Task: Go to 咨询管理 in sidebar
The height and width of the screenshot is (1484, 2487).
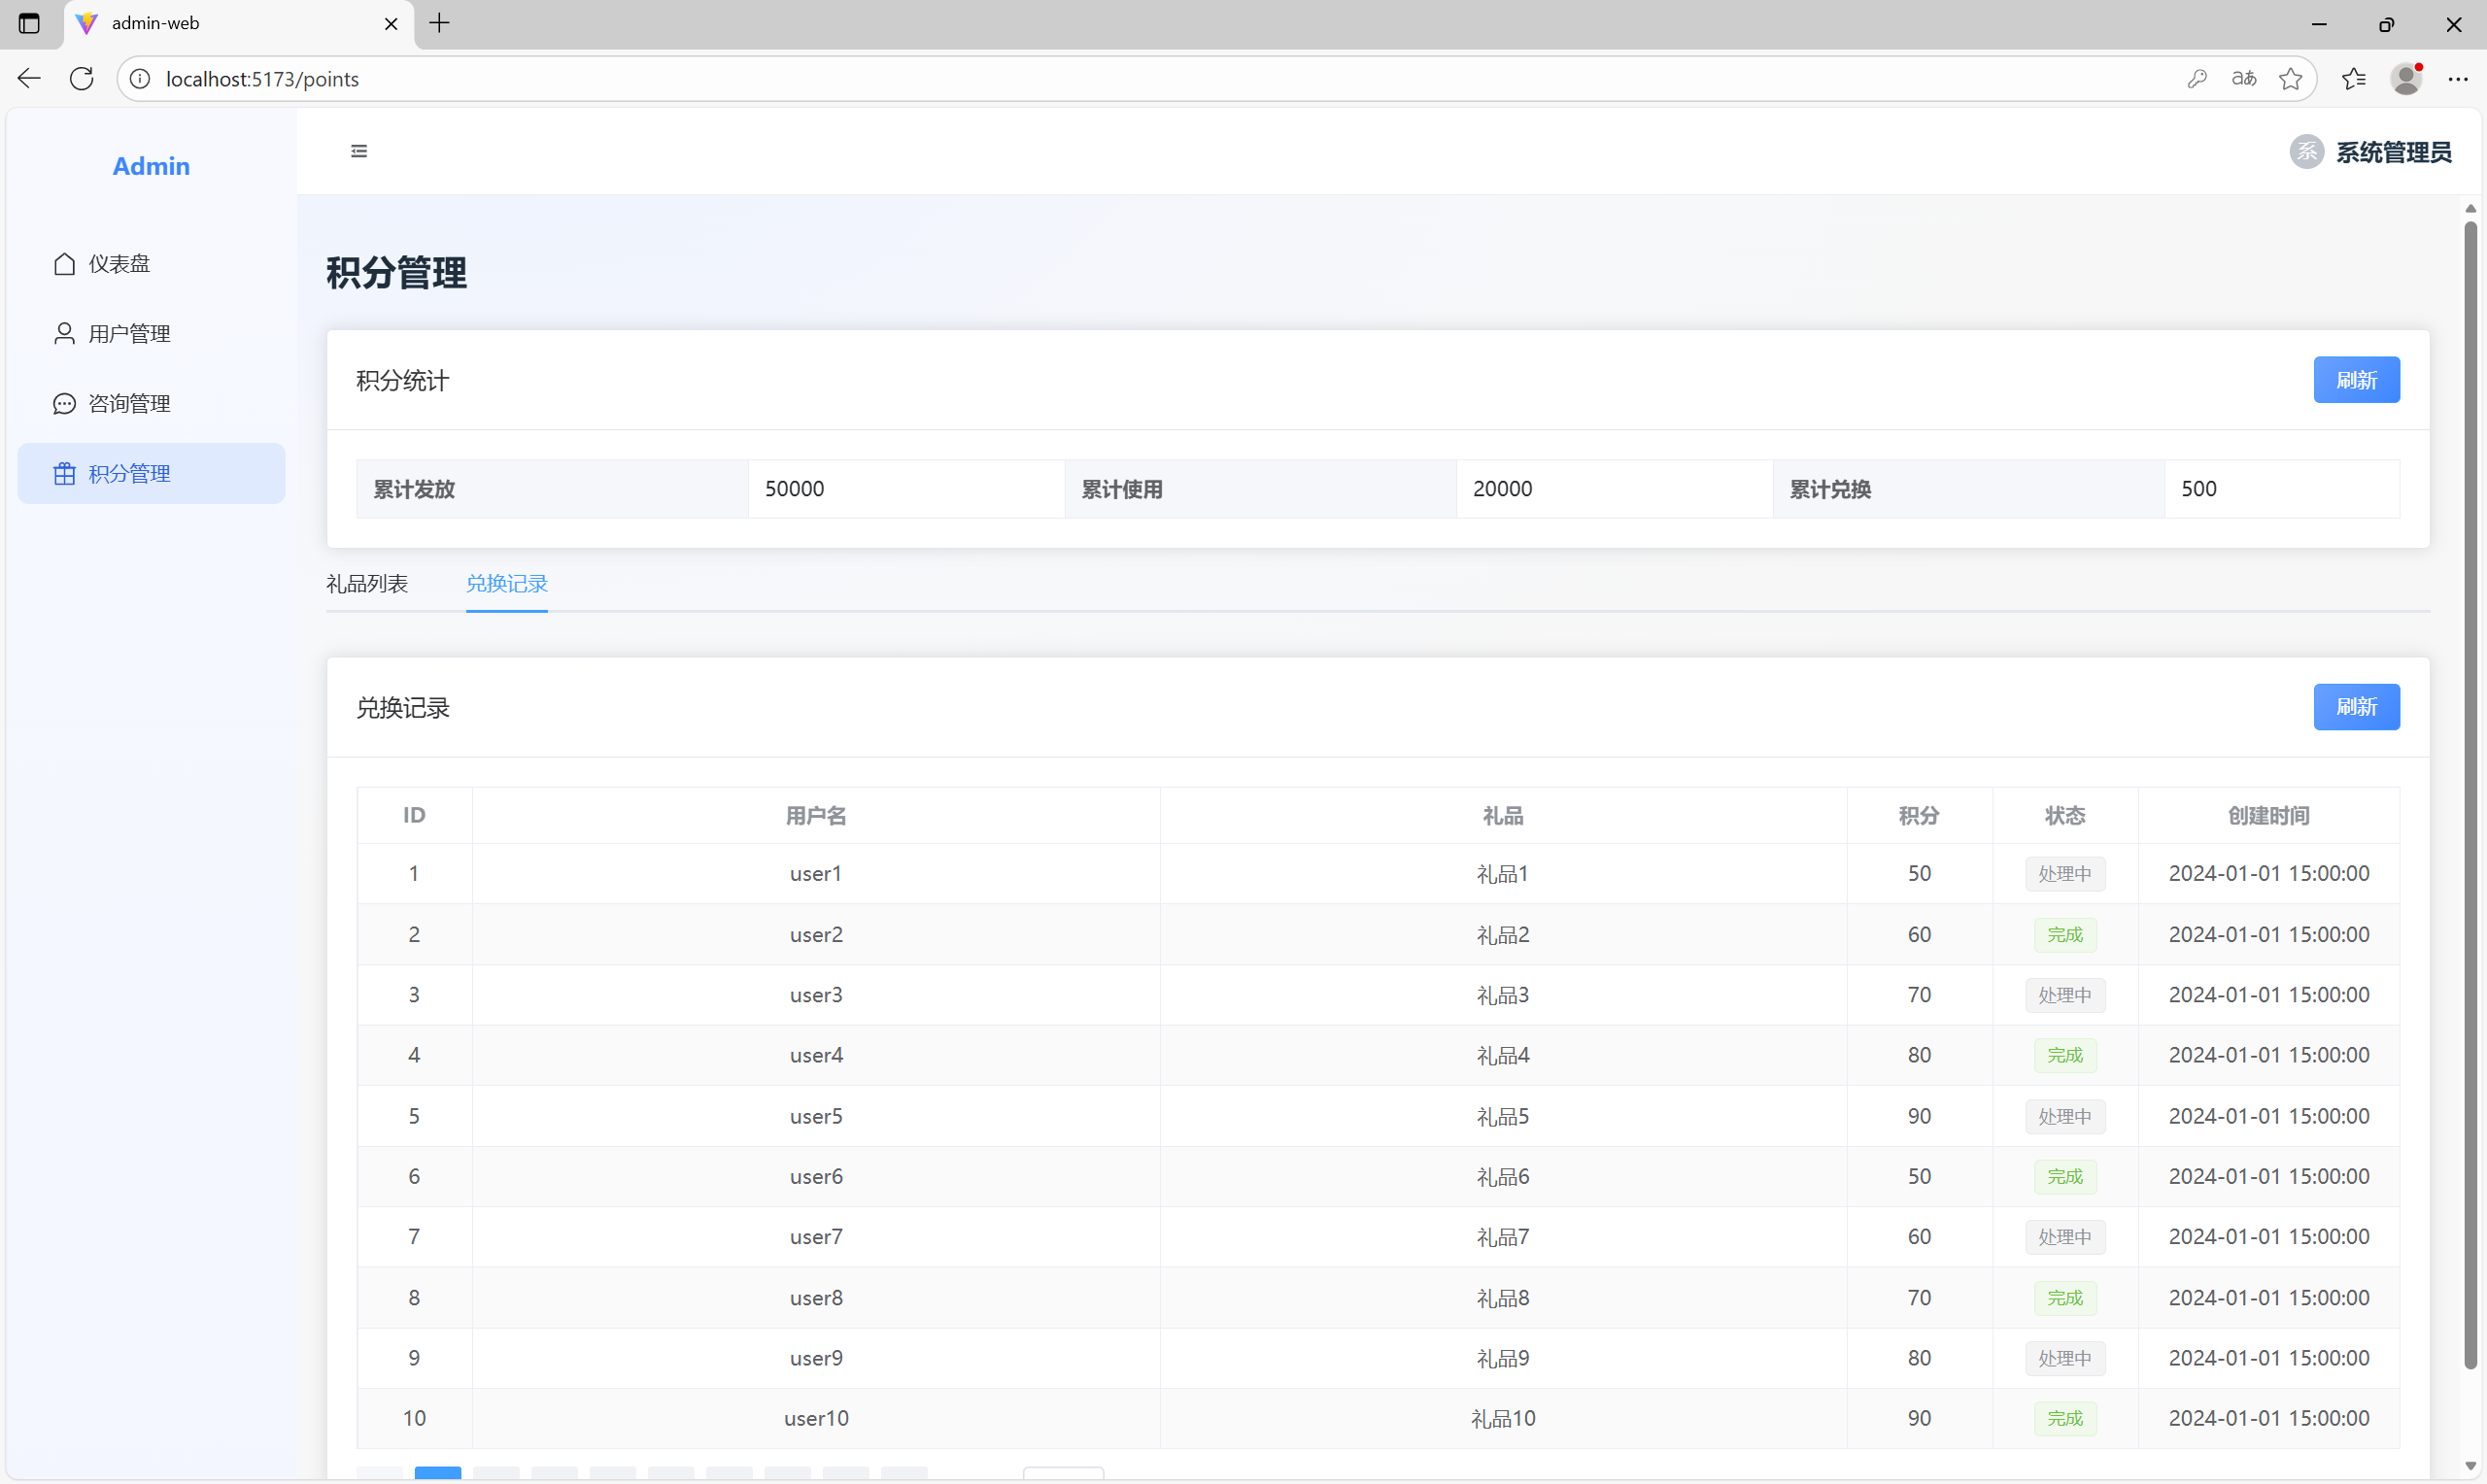Action: (x=129, y=404)
